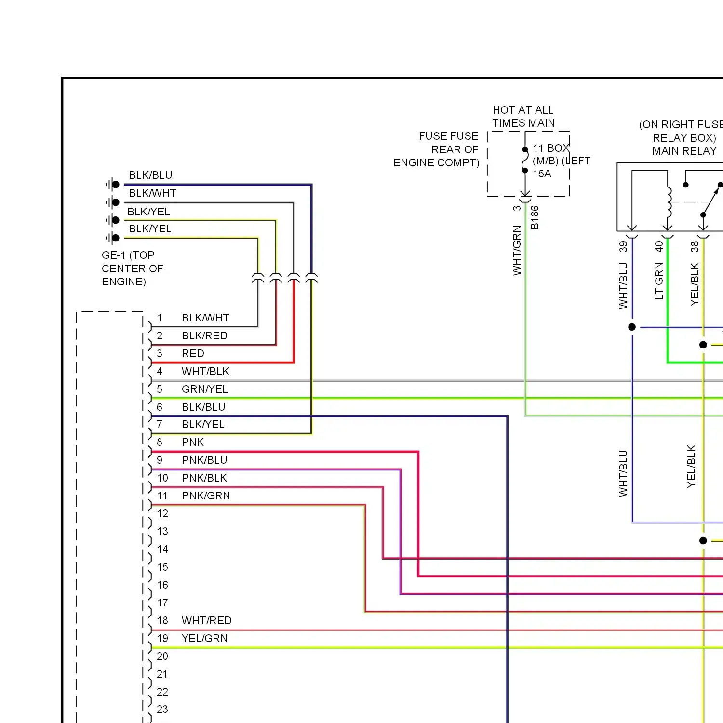Screen dimensions: 723x723
Task: Select the BLK/WHT ground wire label at top
Action: 152,193
